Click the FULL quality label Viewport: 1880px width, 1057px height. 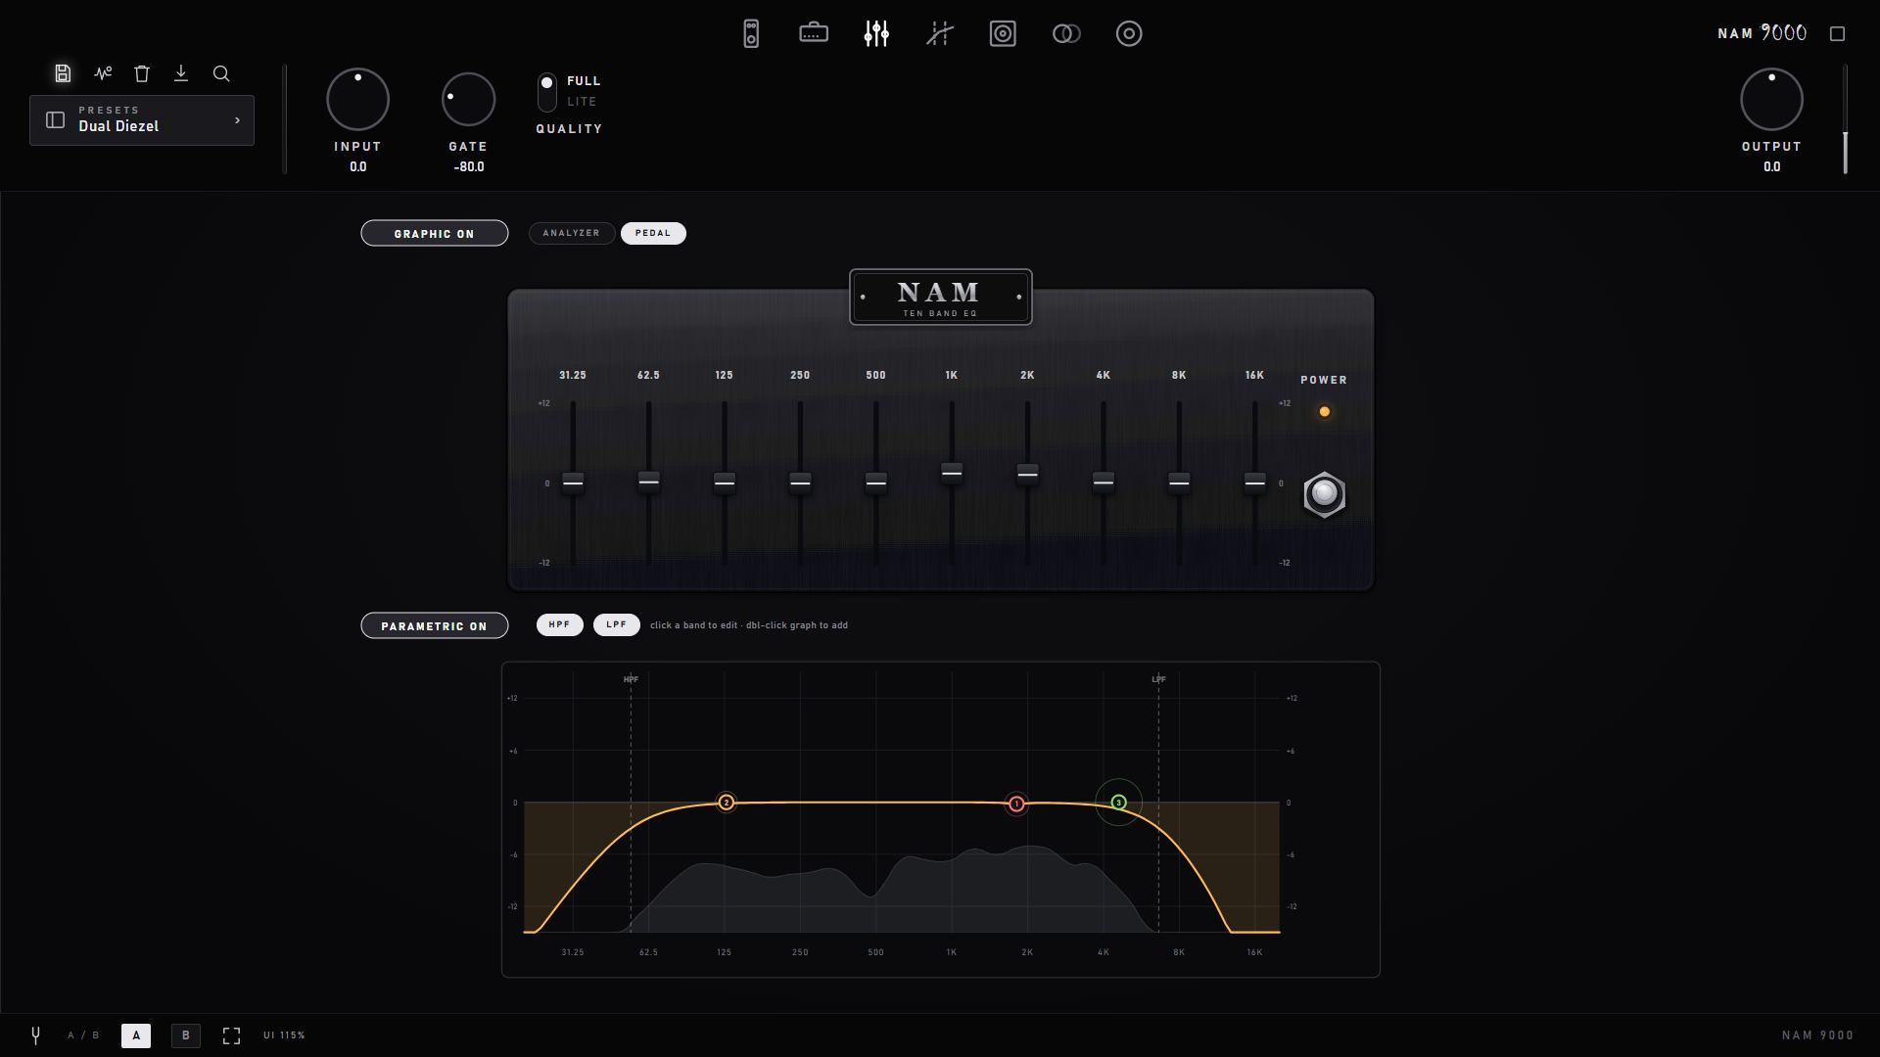point(584,81)
